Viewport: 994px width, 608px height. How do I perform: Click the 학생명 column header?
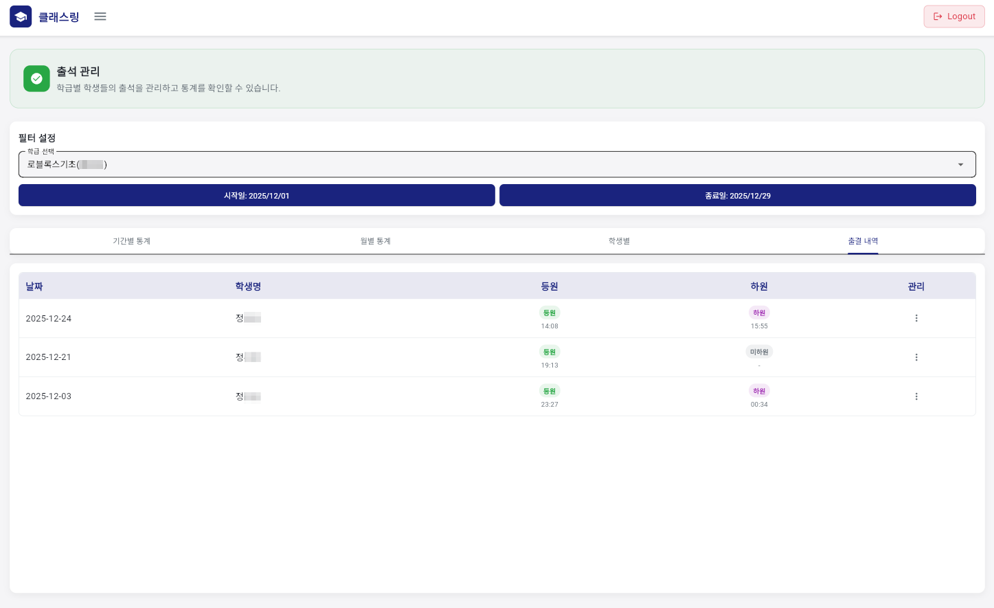[x=248, y=286]
